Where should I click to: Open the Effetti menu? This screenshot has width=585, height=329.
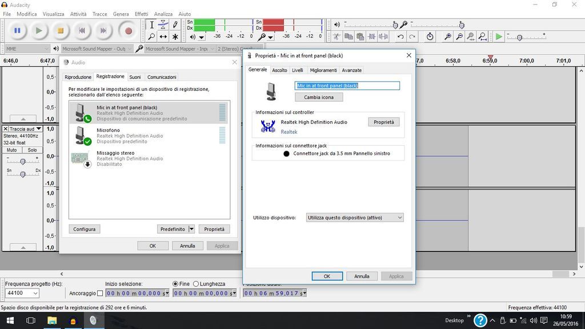pos(141,14)
